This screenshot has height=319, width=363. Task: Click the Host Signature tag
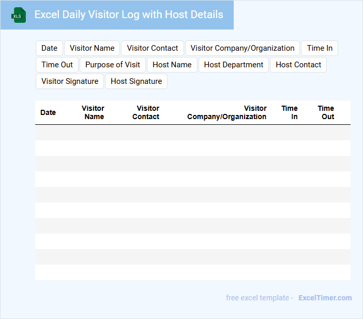(136, 81)
